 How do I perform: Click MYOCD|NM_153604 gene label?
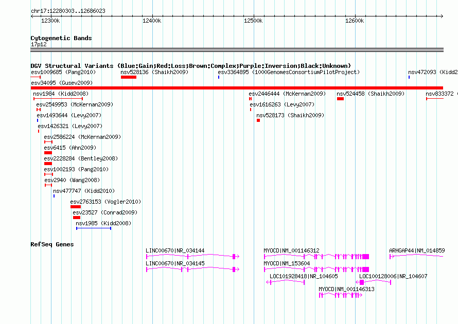pyautogui.click(x=287, y=263)
